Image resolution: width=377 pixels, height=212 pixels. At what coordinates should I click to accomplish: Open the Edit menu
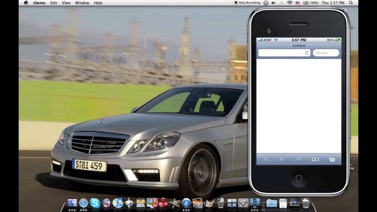pyautogui.click(x=54, y=3)
